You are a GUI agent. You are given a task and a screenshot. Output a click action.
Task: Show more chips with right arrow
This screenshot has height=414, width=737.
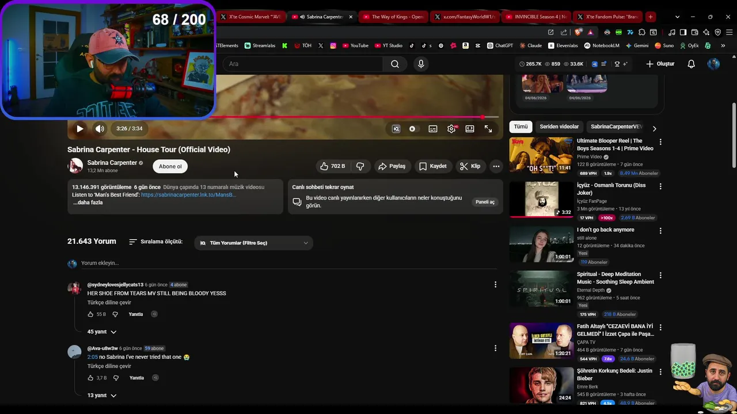654,129
